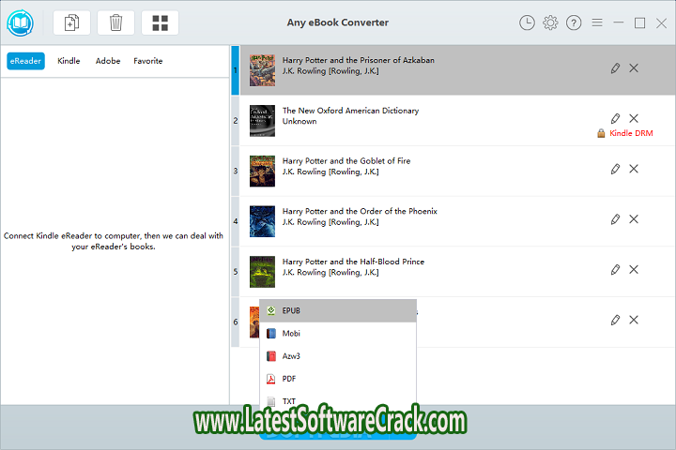676x450 pixels.
Task: Choose TXT output format
Action: [x=338, y=401]
